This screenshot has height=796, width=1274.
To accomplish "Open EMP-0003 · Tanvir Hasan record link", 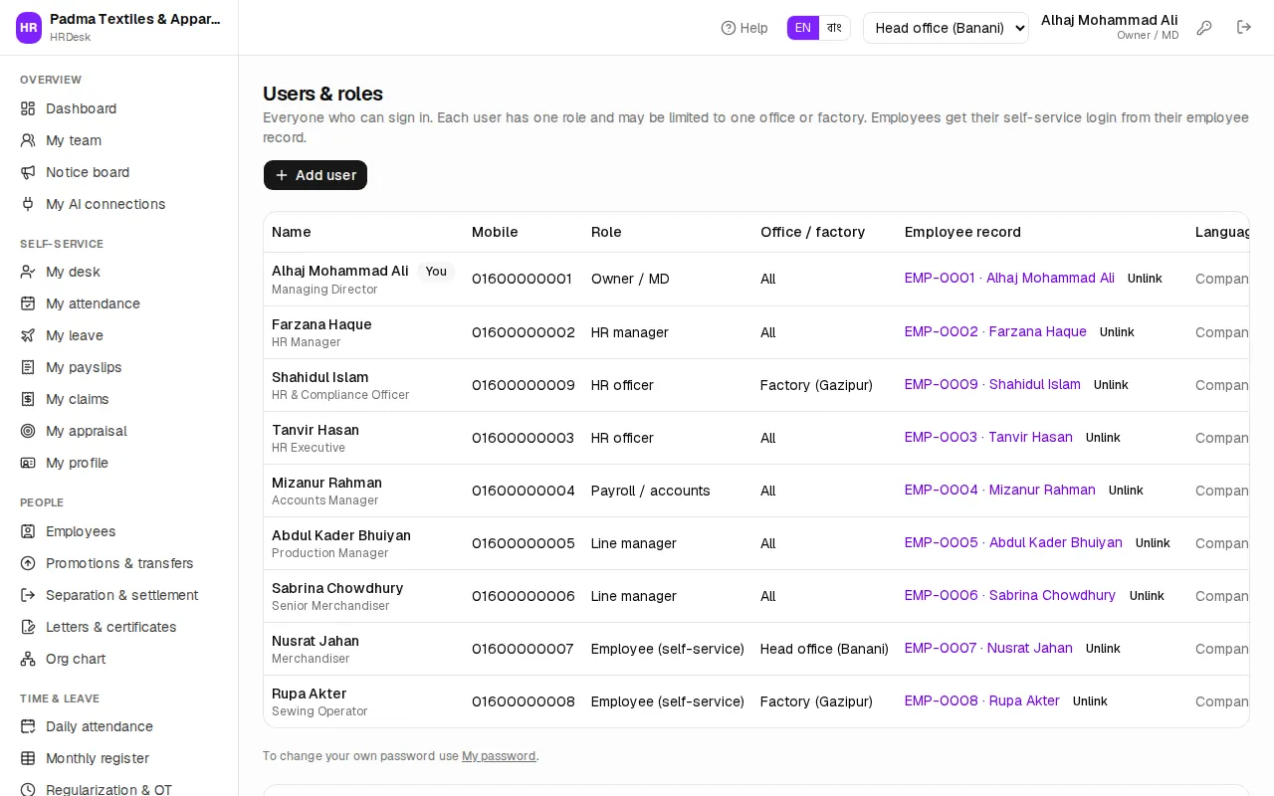I will 988,437.
